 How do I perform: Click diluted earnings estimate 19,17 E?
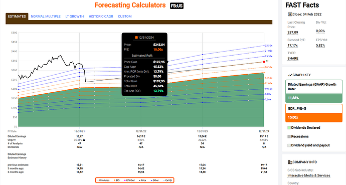point(264,136)
